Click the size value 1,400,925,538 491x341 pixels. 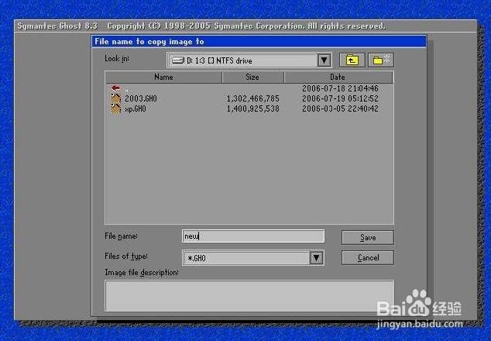pyautogui.click(x=253, y=108)
